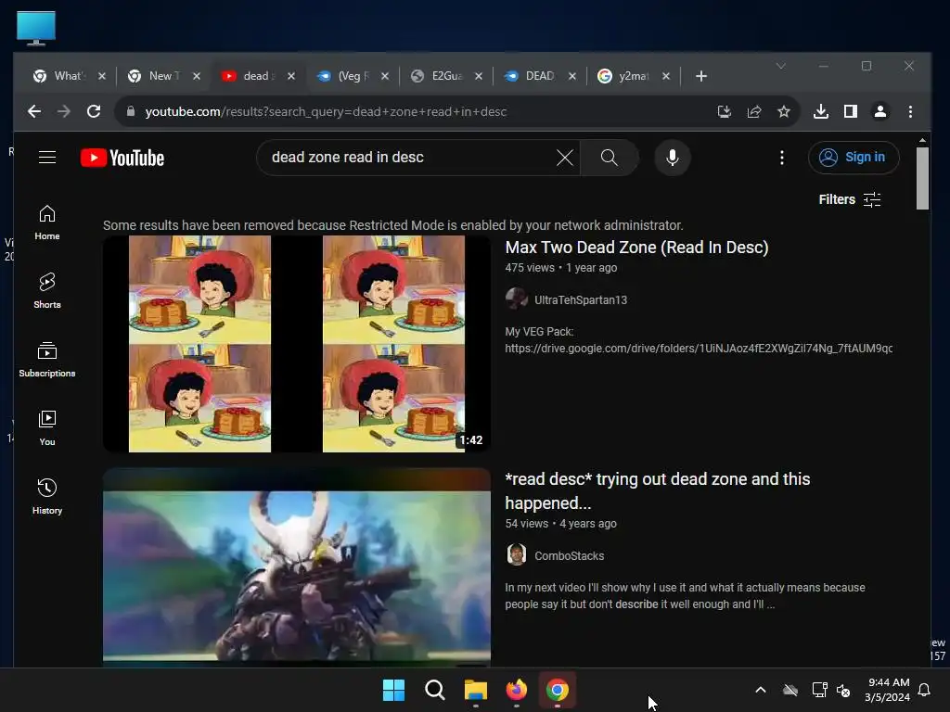Image resolution: width=950 pixels, height=712 pixels.
Task: Open Max Two Dead Zone video thumbnail
Action: pos(297,344)
